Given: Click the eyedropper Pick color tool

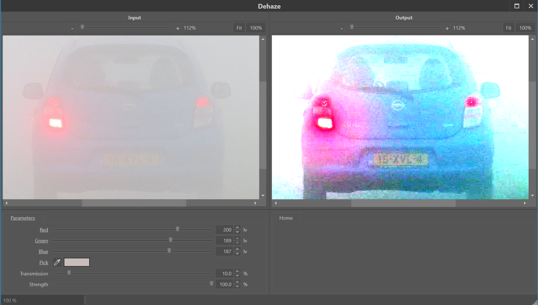Looking at the screenshot, I should (x=57, y=262).
